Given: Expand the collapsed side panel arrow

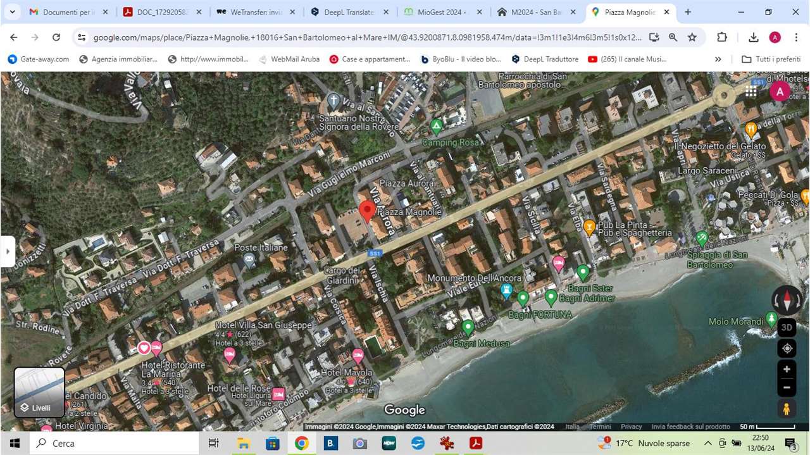Looking at the screenshot, I should click(8, 251).
